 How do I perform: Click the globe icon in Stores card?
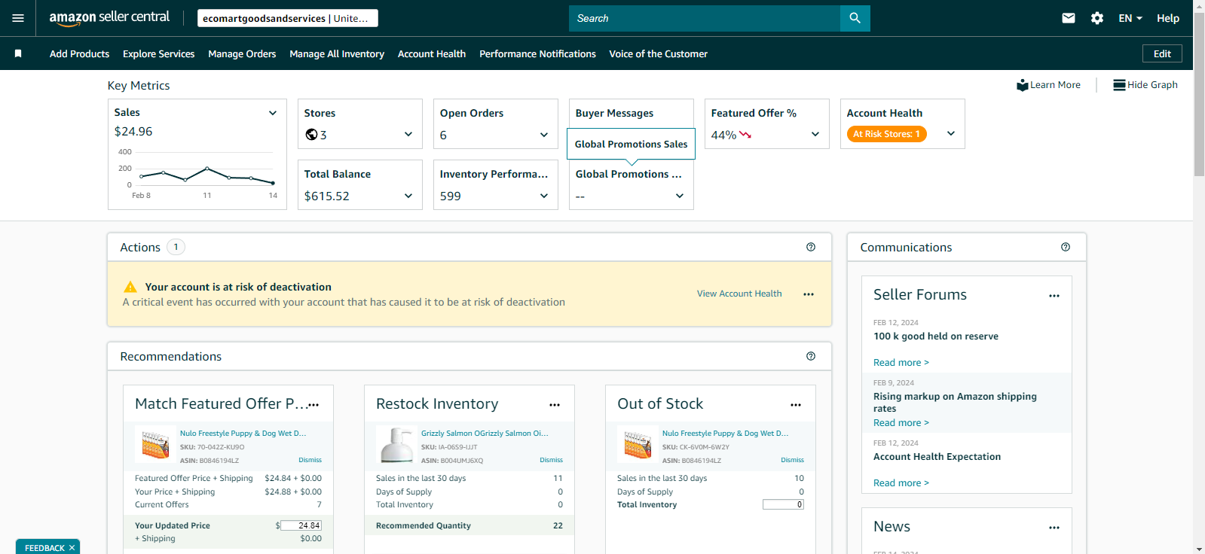pos(311,135)
